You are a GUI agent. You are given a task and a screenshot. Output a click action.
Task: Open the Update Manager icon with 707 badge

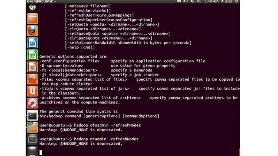(32, 127)
